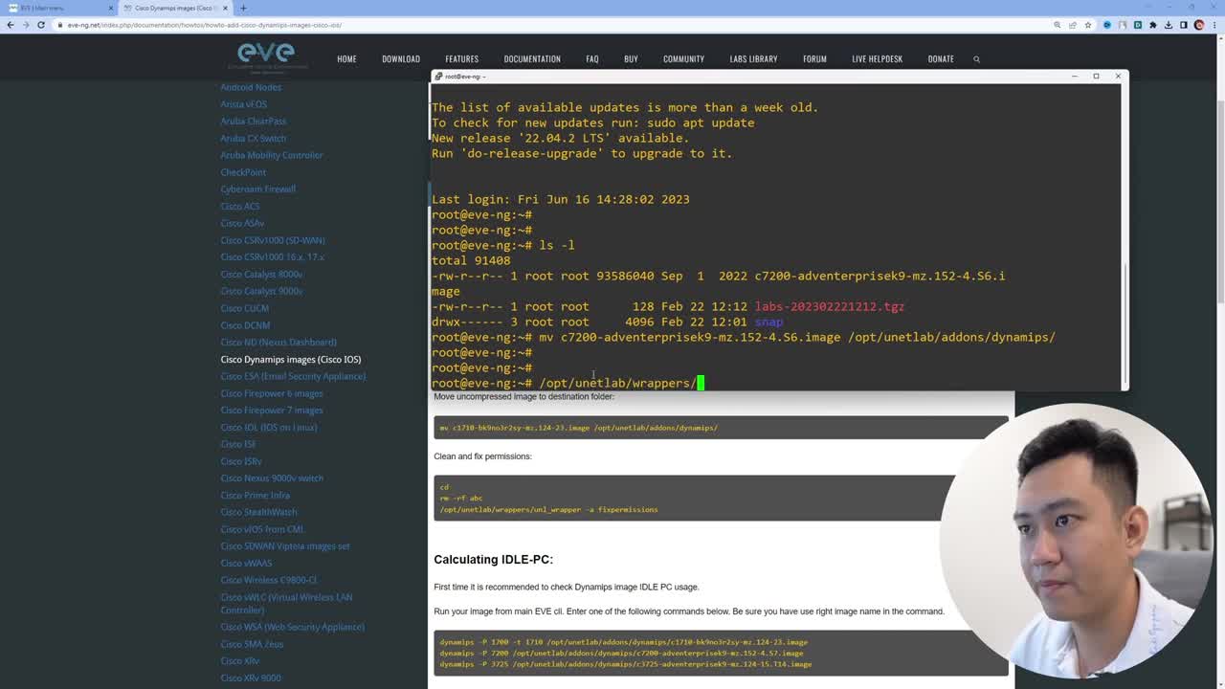Open Cisco Firepower 7 images link

coord(272,411)
